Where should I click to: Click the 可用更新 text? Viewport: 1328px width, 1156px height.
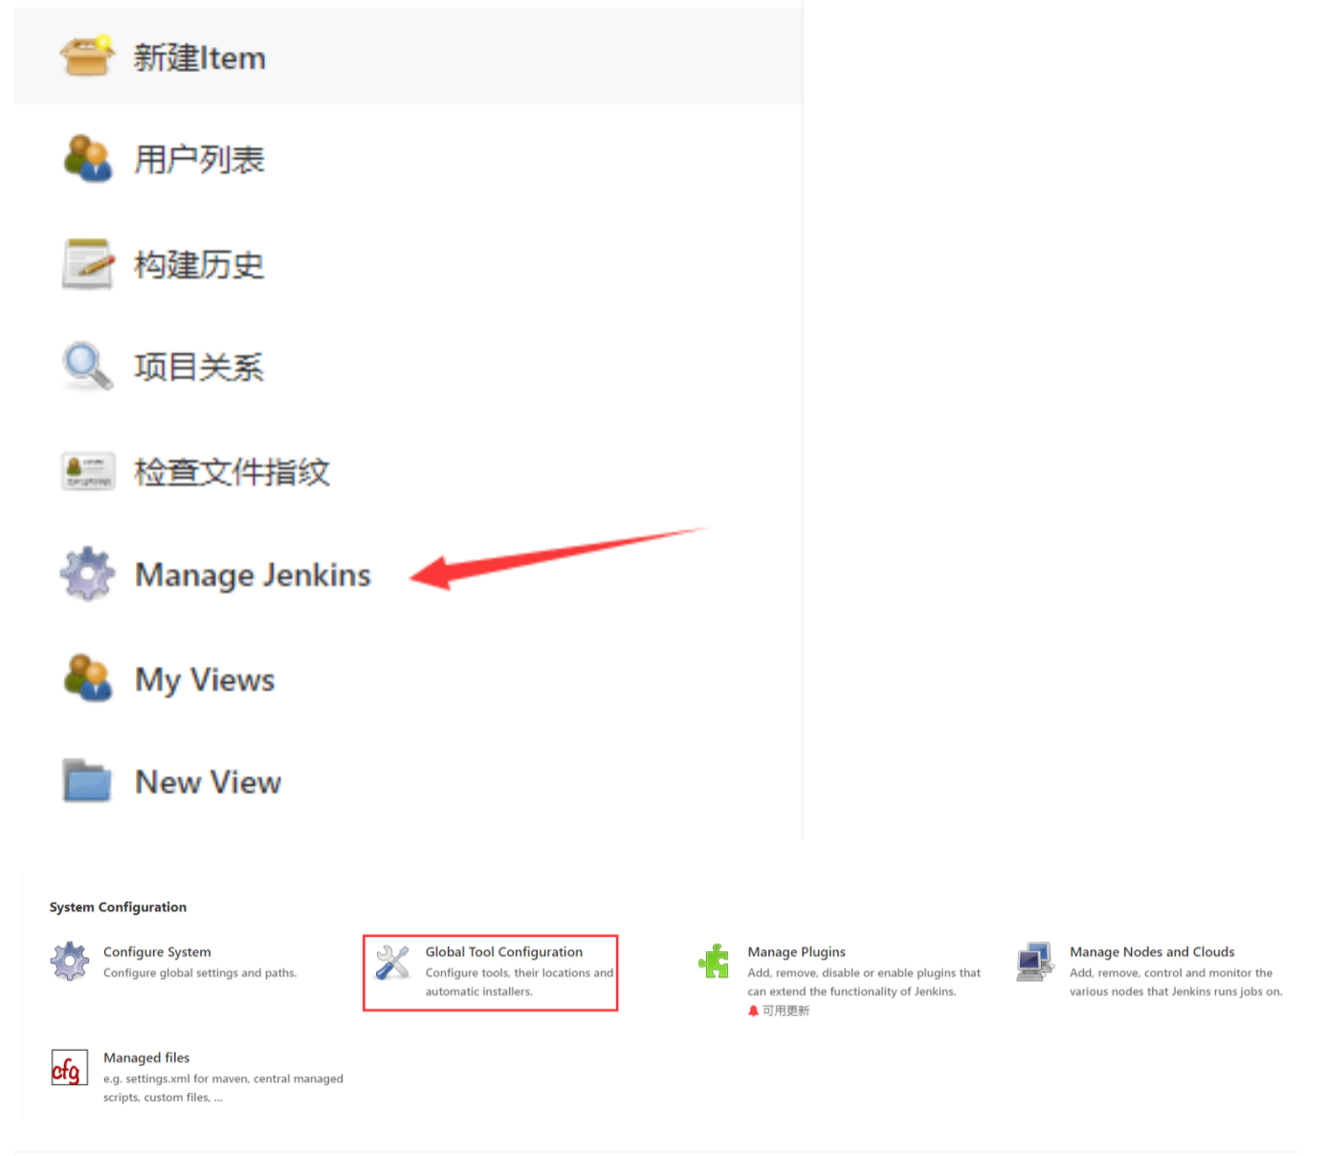786,1011
